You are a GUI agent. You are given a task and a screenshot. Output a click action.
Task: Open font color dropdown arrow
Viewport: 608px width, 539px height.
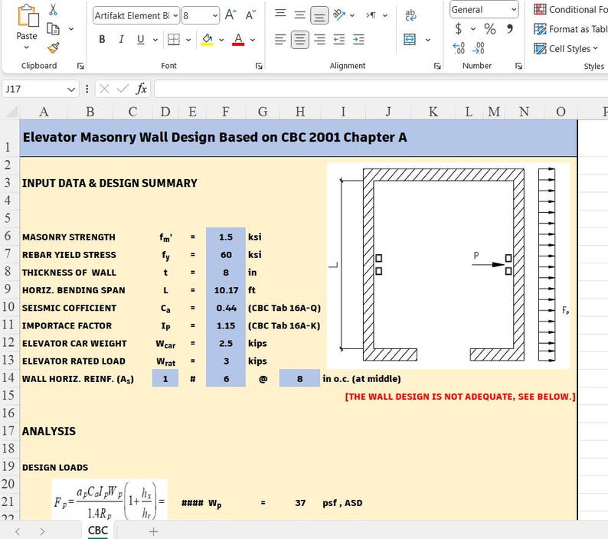coord(253,40)
